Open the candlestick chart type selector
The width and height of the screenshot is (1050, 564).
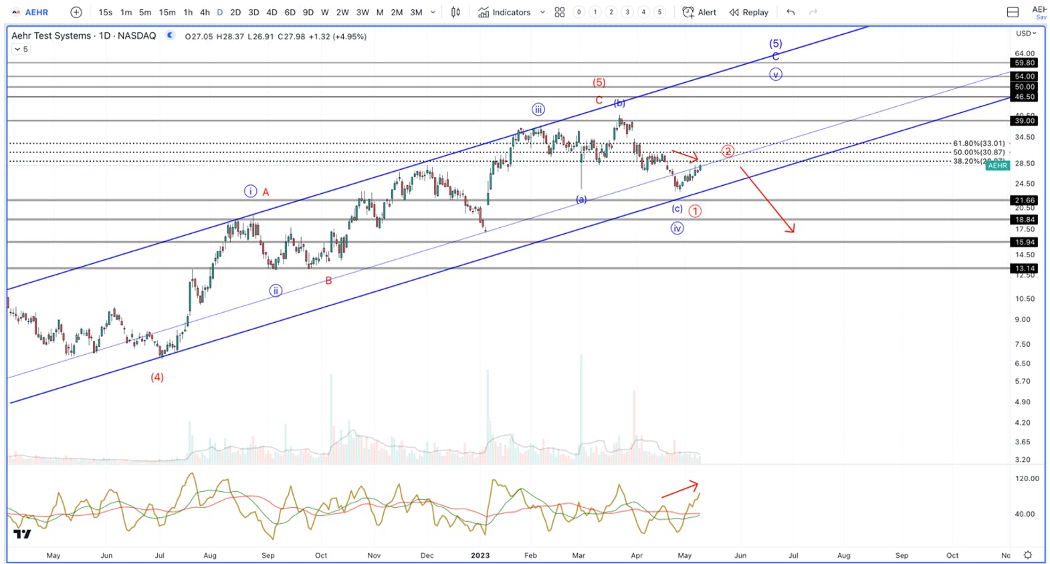(x=455, y=12)
